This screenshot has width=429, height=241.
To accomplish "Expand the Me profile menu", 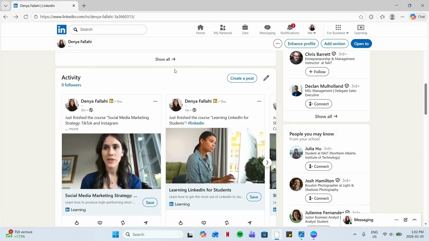I will tap(312, 29).
